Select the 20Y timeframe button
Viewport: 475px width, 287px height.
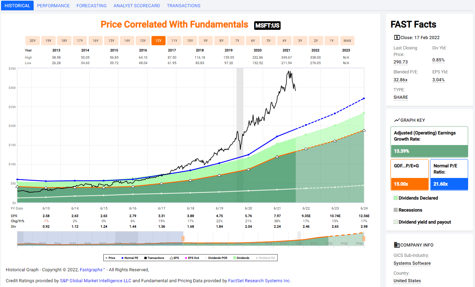[x=32, y=40]
